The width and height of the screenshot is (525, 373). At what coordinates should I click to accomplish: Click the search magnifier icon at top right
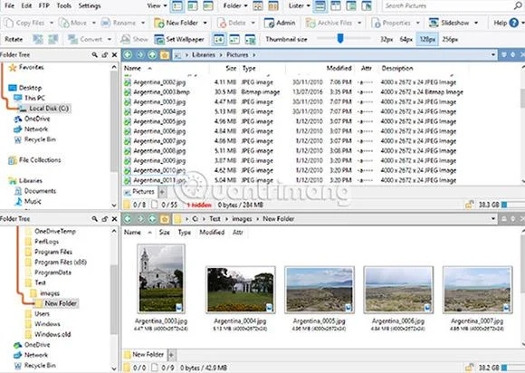point(519,5)
